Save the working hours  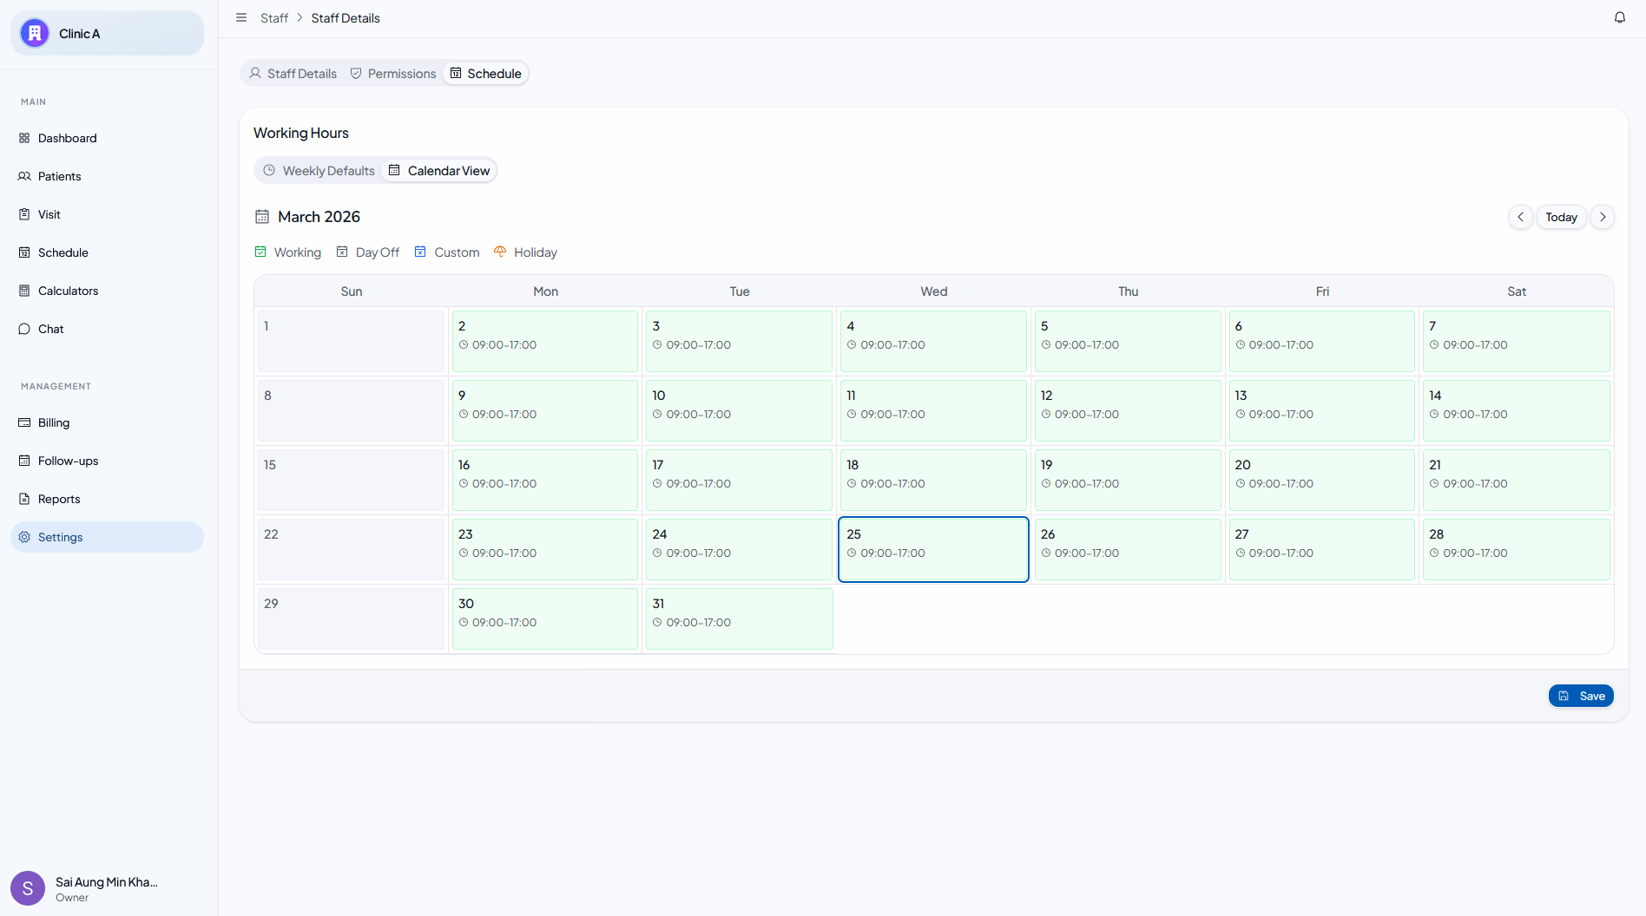click(1581, 696)
